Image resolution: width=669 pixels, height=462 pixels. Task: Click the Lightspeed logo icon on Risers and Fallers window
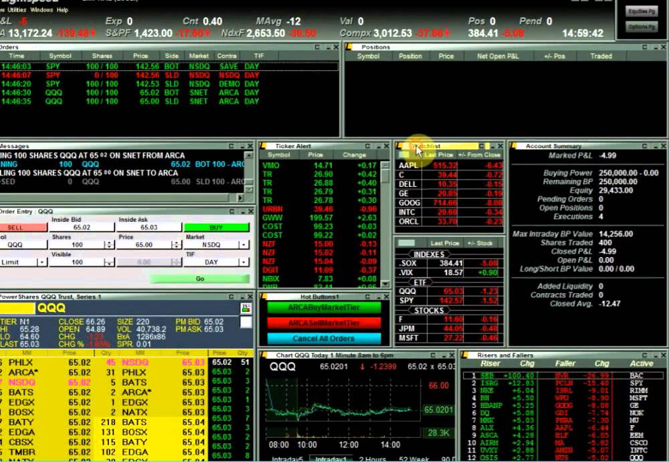(x=465, y=356)
